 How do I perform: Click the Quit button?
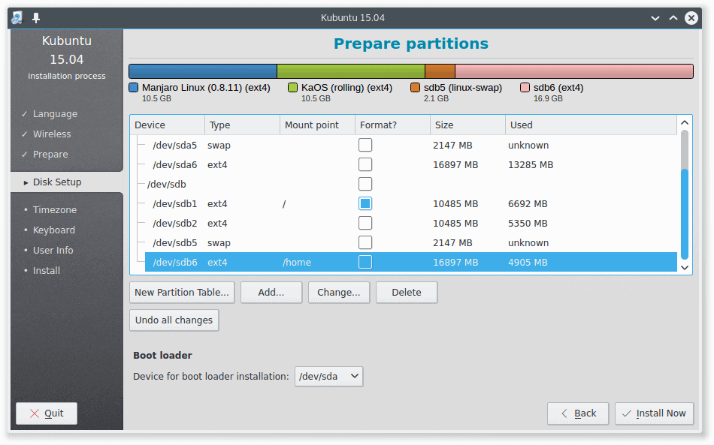click(x=47, y=413)
